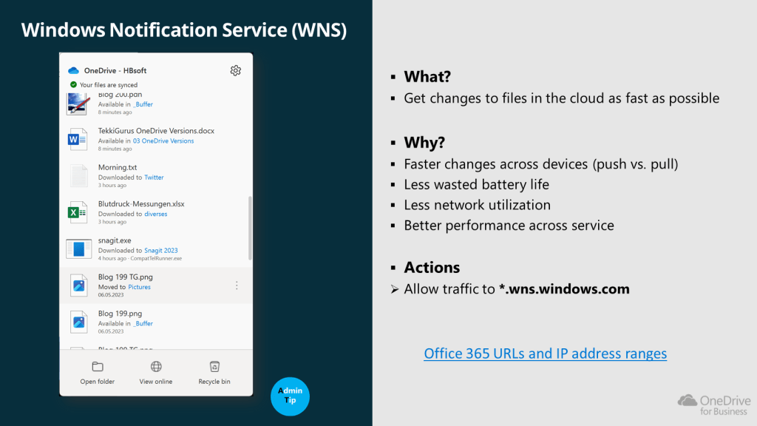Screen dimensions: 757x426
Task: Open the diverses folder link
Action: tap(155, 214)
